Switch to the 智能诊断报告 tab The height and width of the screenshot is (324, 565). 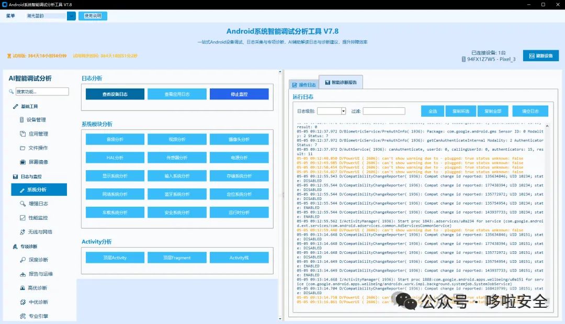(x=341, y=82)
